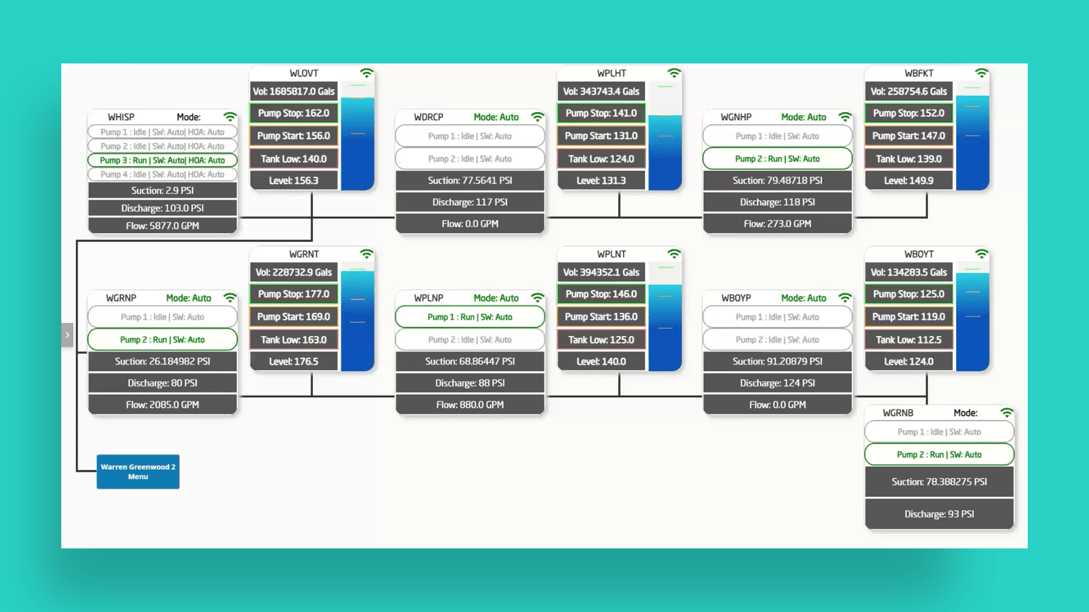
Task: Select WPLNP Pump 2 Idle row
Action: coord(470,339)
